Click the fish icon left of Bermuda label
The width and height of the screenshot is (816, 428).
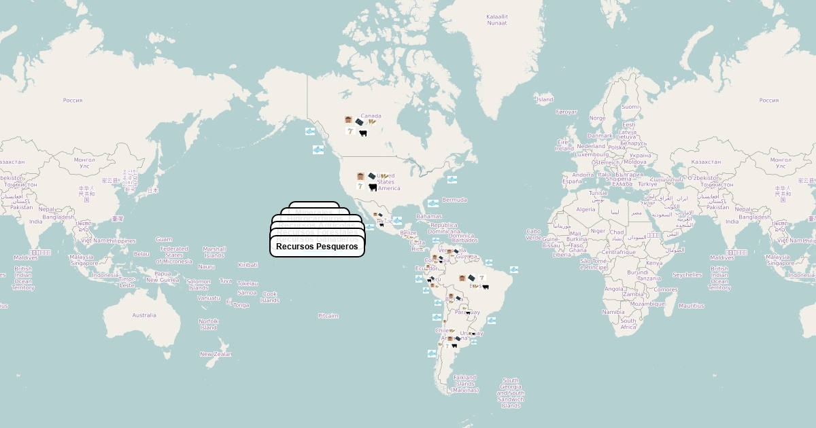pos(433,203)
